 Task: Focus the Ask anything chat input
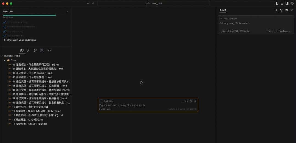coord(256,23)
